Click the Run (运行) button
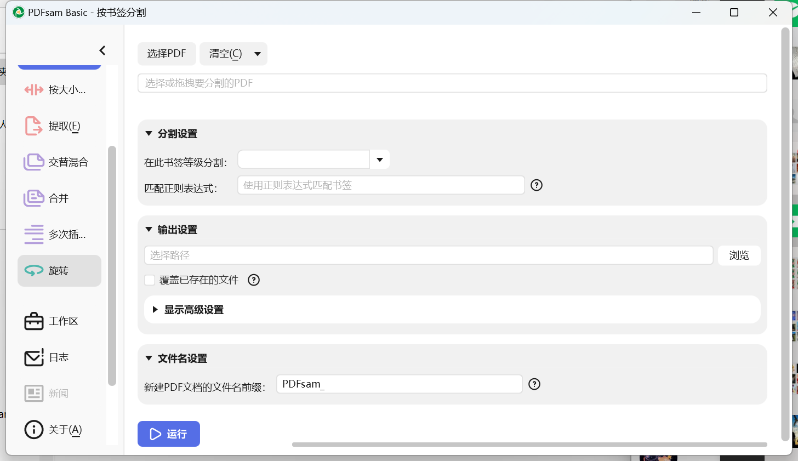The height and width of the screenshot is (461, 798). point(169,434)
